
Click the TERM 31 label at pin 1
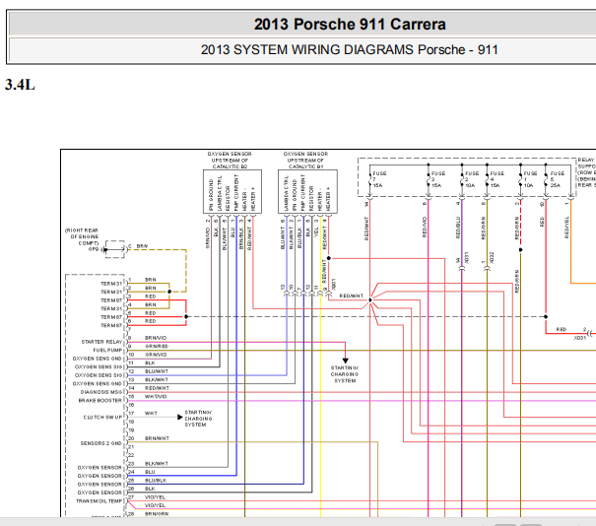pyautogui.click(x=111, y=284)
